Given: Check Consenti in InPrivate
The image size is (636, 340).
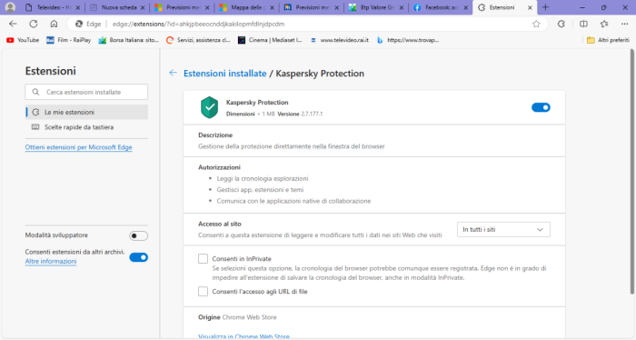Looking at the screenshot, I should point(203,258).
